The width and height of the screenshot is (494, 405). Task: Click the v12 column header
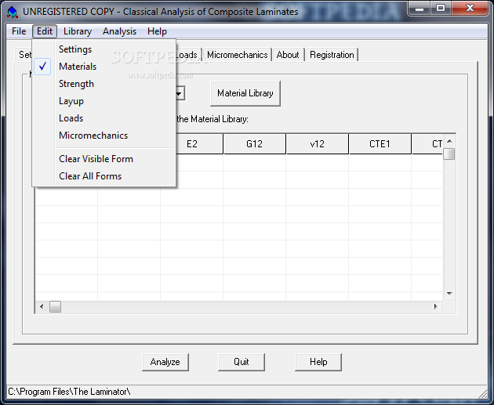(317, 144)
